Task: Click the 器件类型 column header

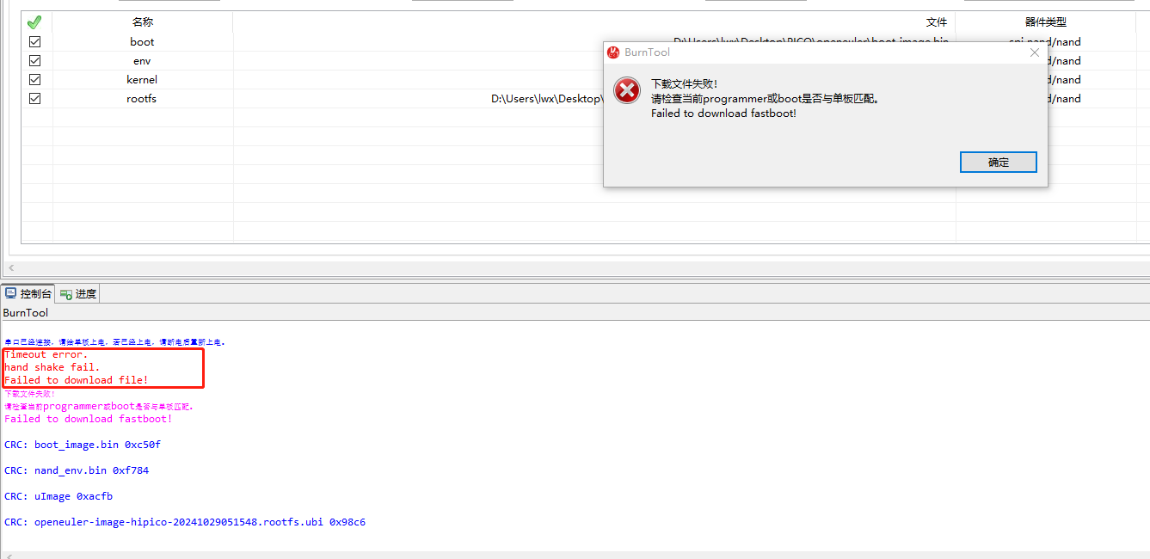Action: (1046, 22)
